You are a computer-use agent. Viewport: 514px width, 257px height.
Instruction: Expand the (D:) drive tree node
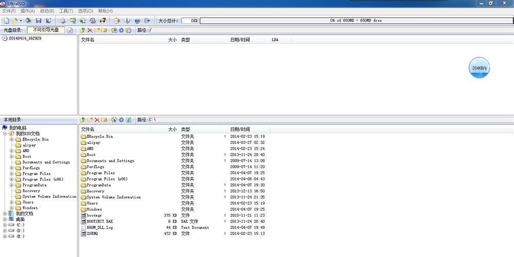[x=5, y=230]
